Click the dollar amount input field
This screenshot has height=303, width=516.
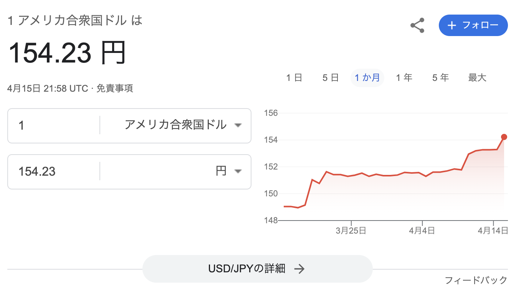click(54, 125)
